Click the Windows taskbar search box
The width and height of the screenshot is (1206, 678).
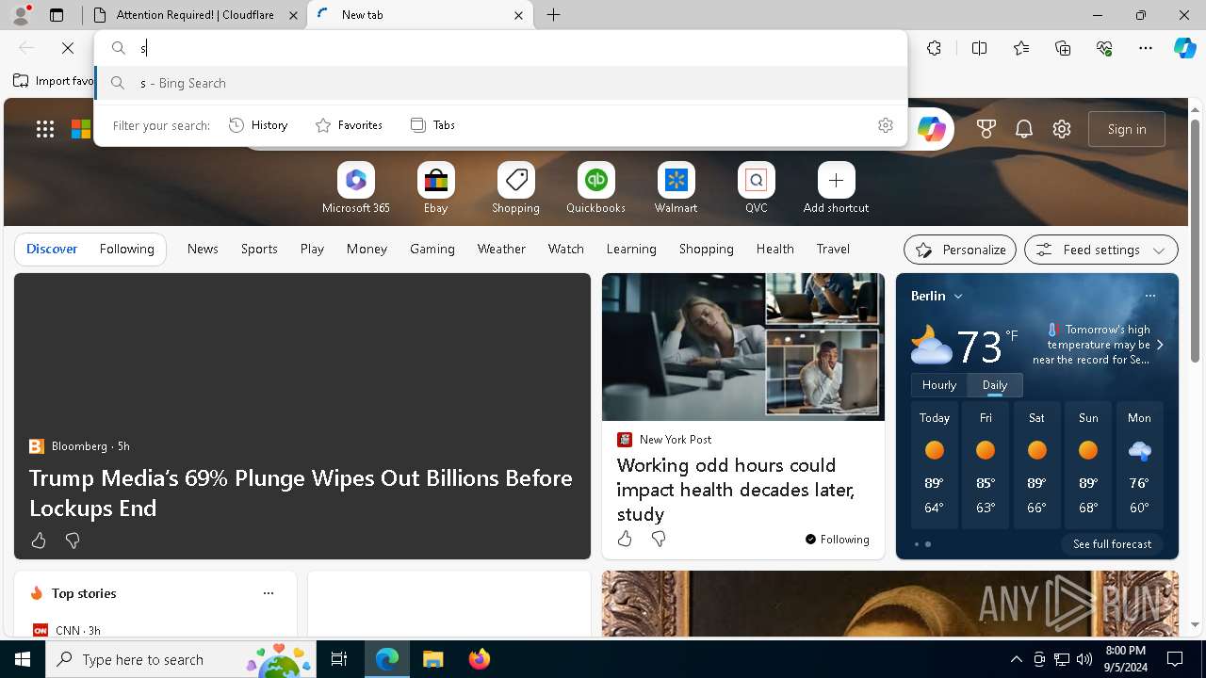click(x=182, y=659)
